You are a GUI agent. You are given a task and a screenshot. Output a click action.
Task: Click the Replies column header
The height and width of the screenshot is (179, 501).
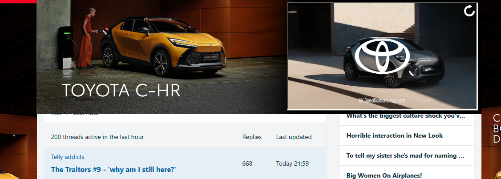[x=252, y=137]
